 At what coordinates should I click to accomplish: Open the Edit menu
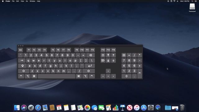17,1
